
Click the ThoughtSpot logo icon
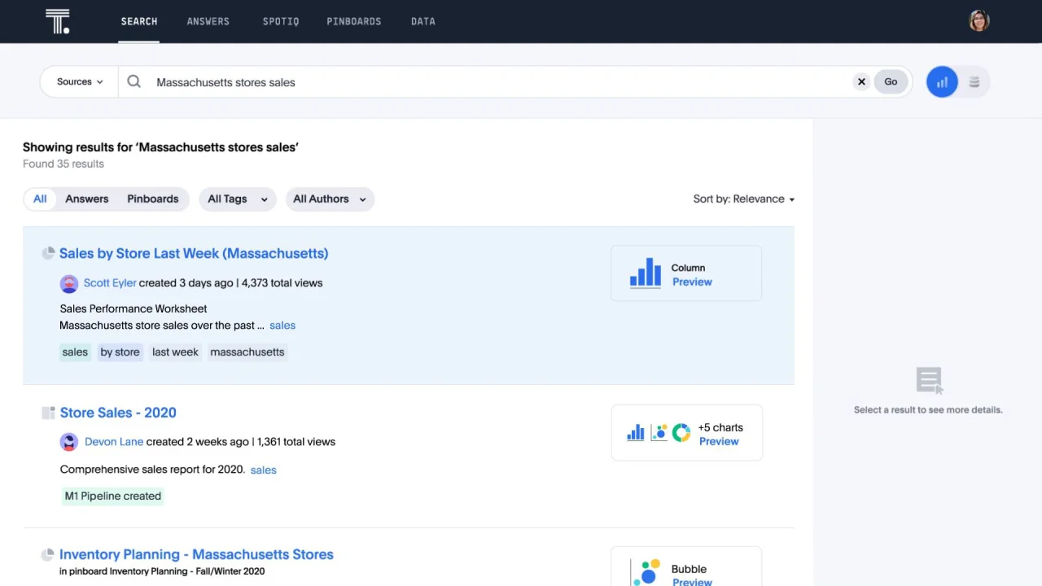pyautogui.click(x=58, y=21)
